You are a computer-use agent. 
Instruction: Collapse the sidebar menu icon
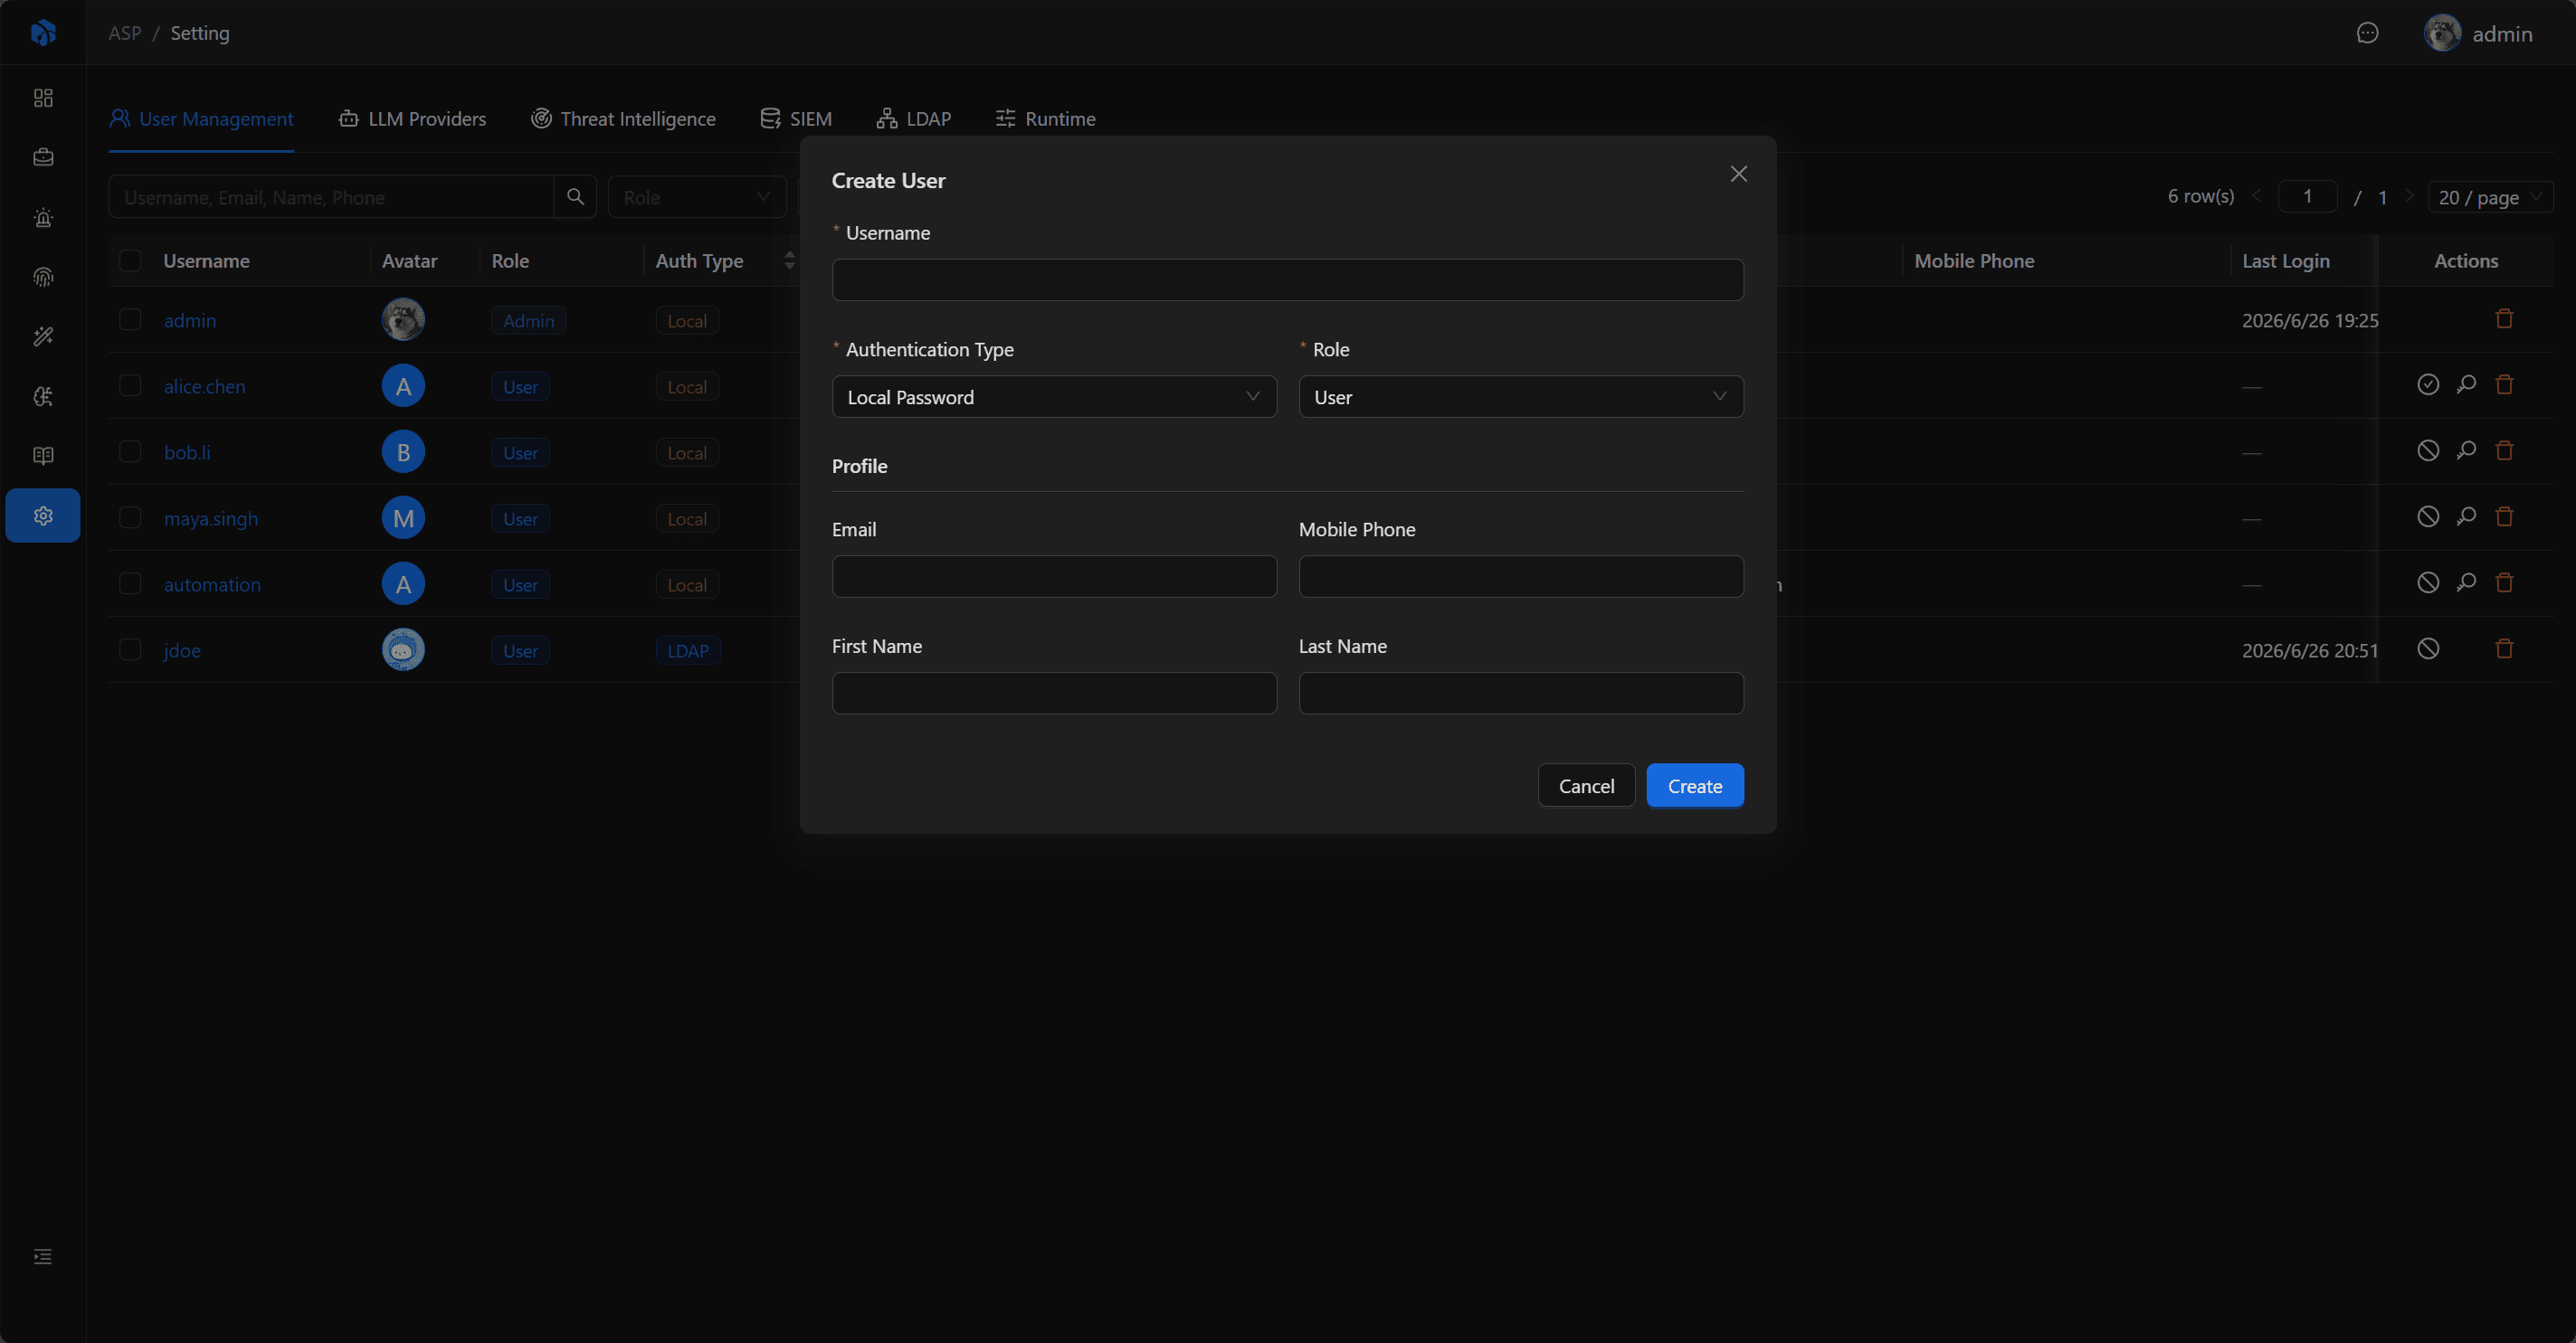(x=43, y=1256)
